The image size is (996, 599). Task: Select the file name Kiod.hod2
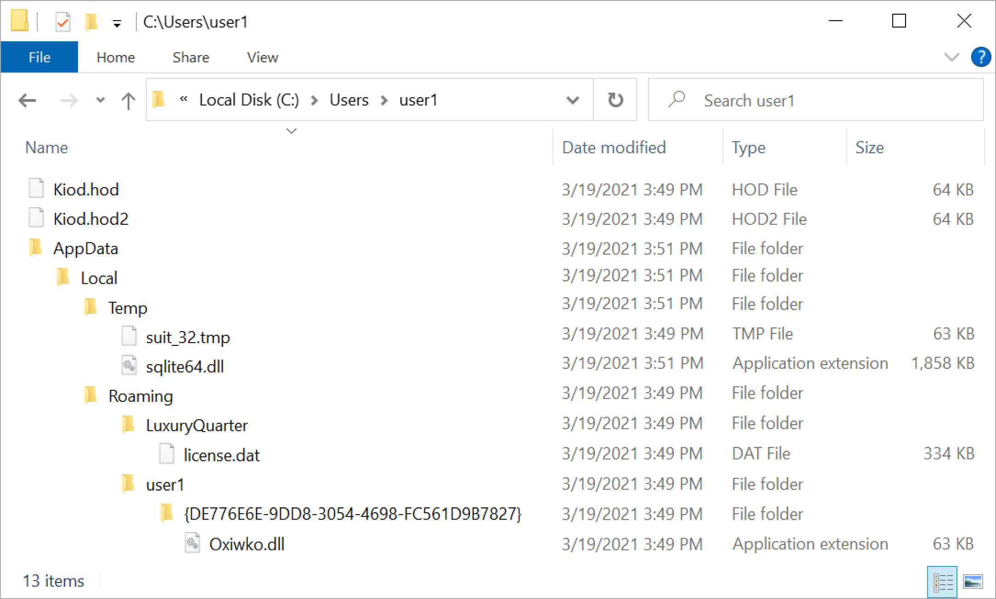point(91,219)
